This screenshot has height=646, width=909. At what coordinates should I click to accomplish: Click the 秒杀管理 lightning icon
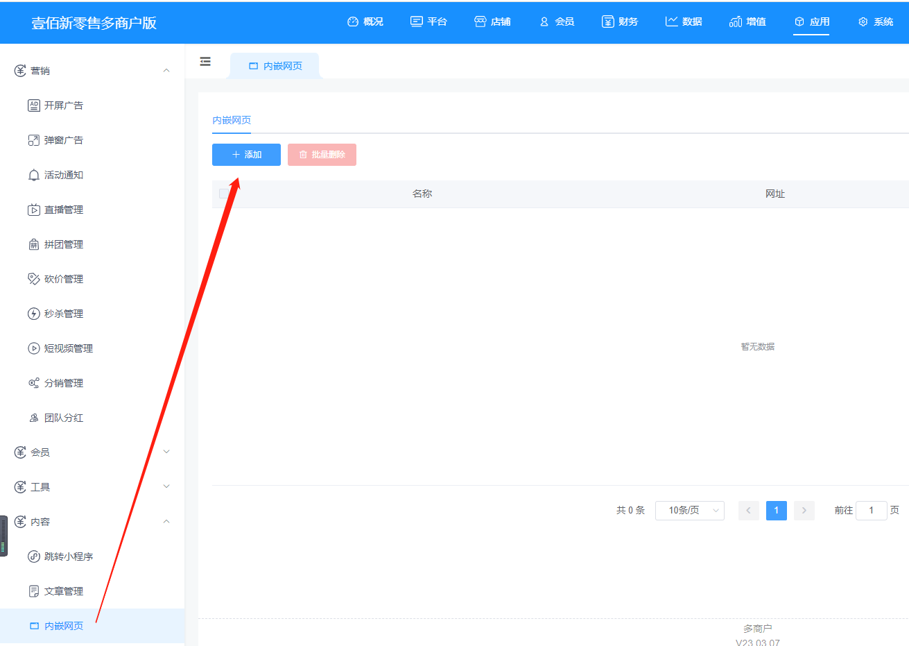(33, 314)
